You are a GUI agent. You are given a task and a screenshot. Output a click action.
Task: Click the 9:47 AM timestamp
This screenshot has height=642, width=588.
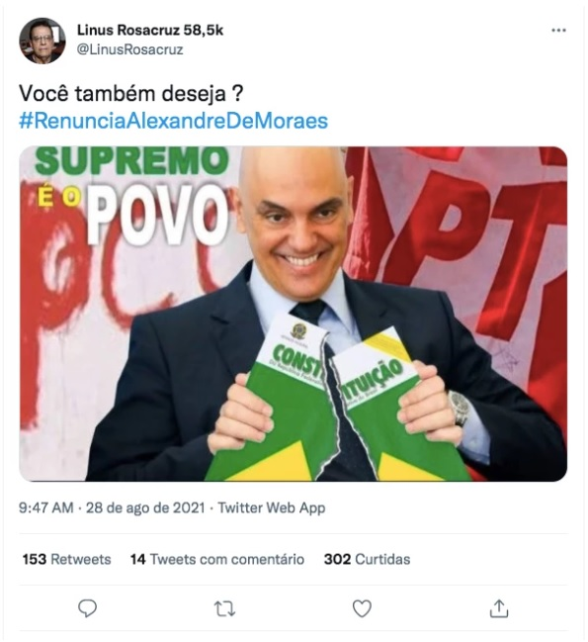point(46,507)
